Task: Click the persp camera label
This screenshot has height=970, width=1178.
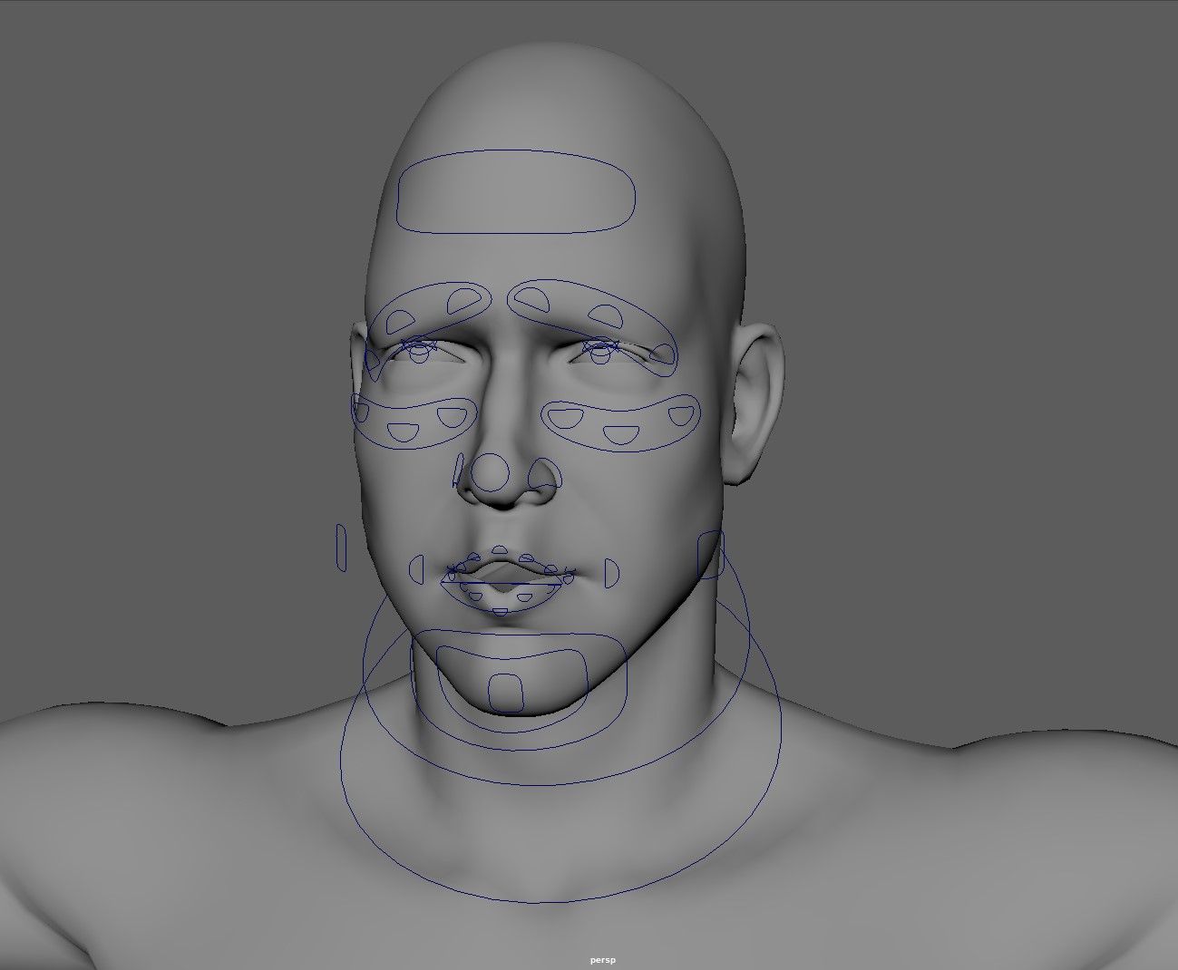Action: point(602,959)
